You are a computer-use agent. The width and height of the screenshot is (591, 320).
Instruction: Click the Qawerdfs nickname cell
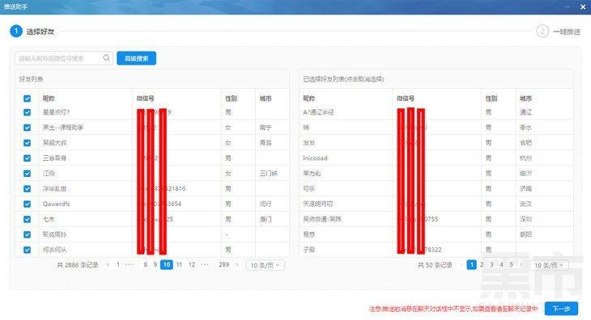pyautogui.click(x=56, y=204)
